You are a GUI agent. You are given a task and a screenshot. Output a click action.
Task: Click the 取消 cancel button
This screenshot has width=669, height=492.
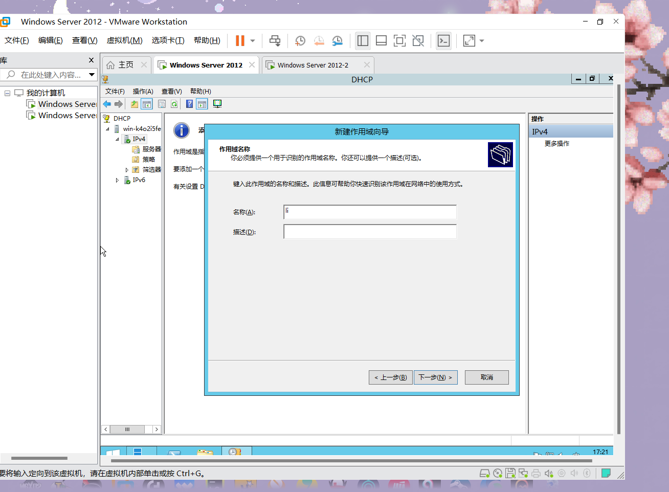(x=487, y=377)
